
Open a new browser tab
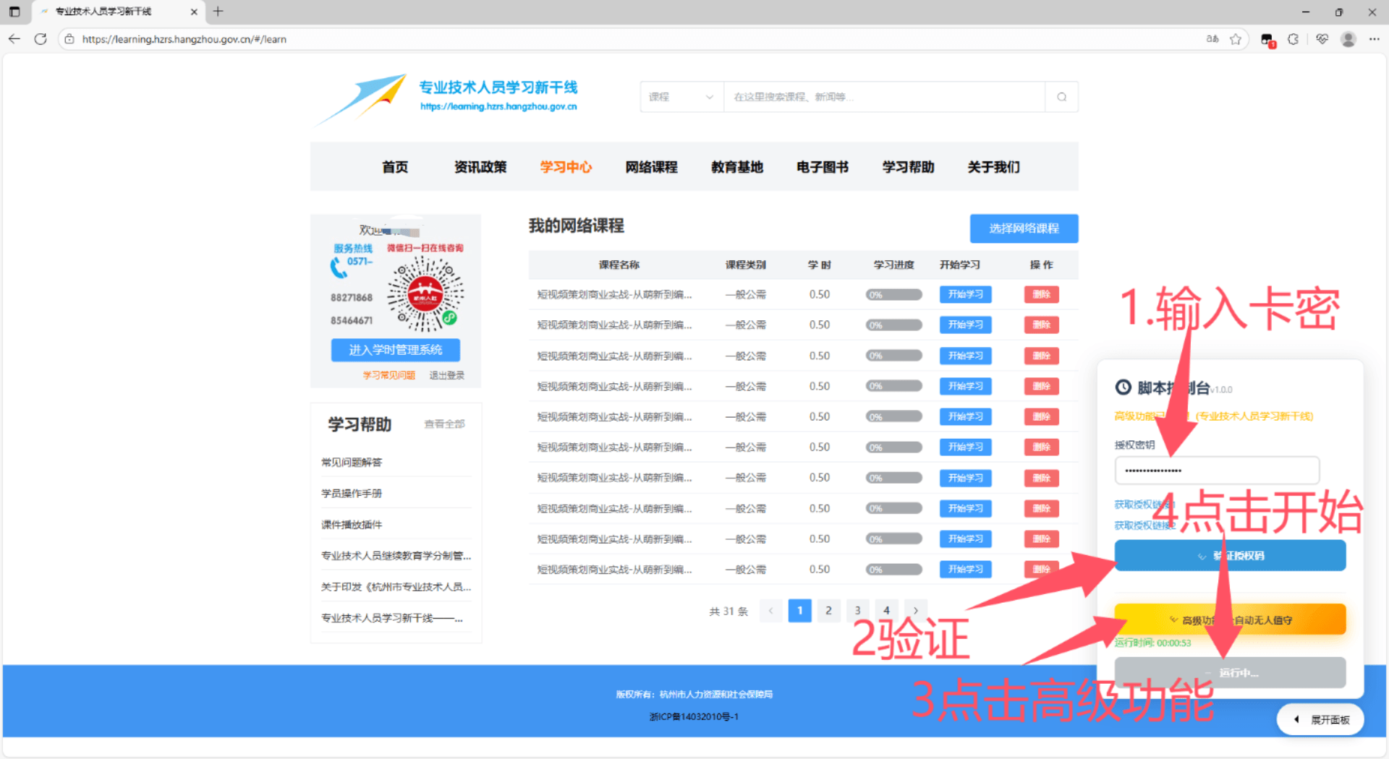point(218,11)
